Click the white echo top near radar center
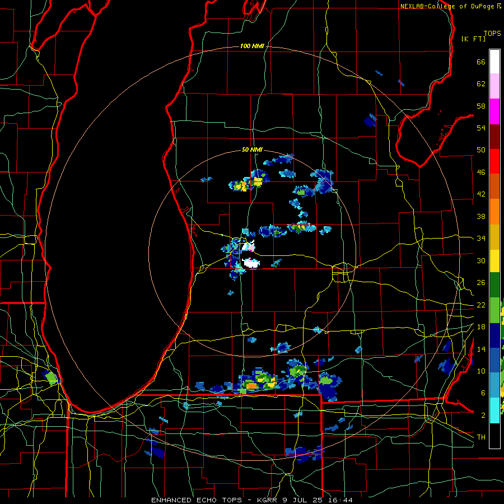Screen dimensions: 504x504 pos(251,263)
